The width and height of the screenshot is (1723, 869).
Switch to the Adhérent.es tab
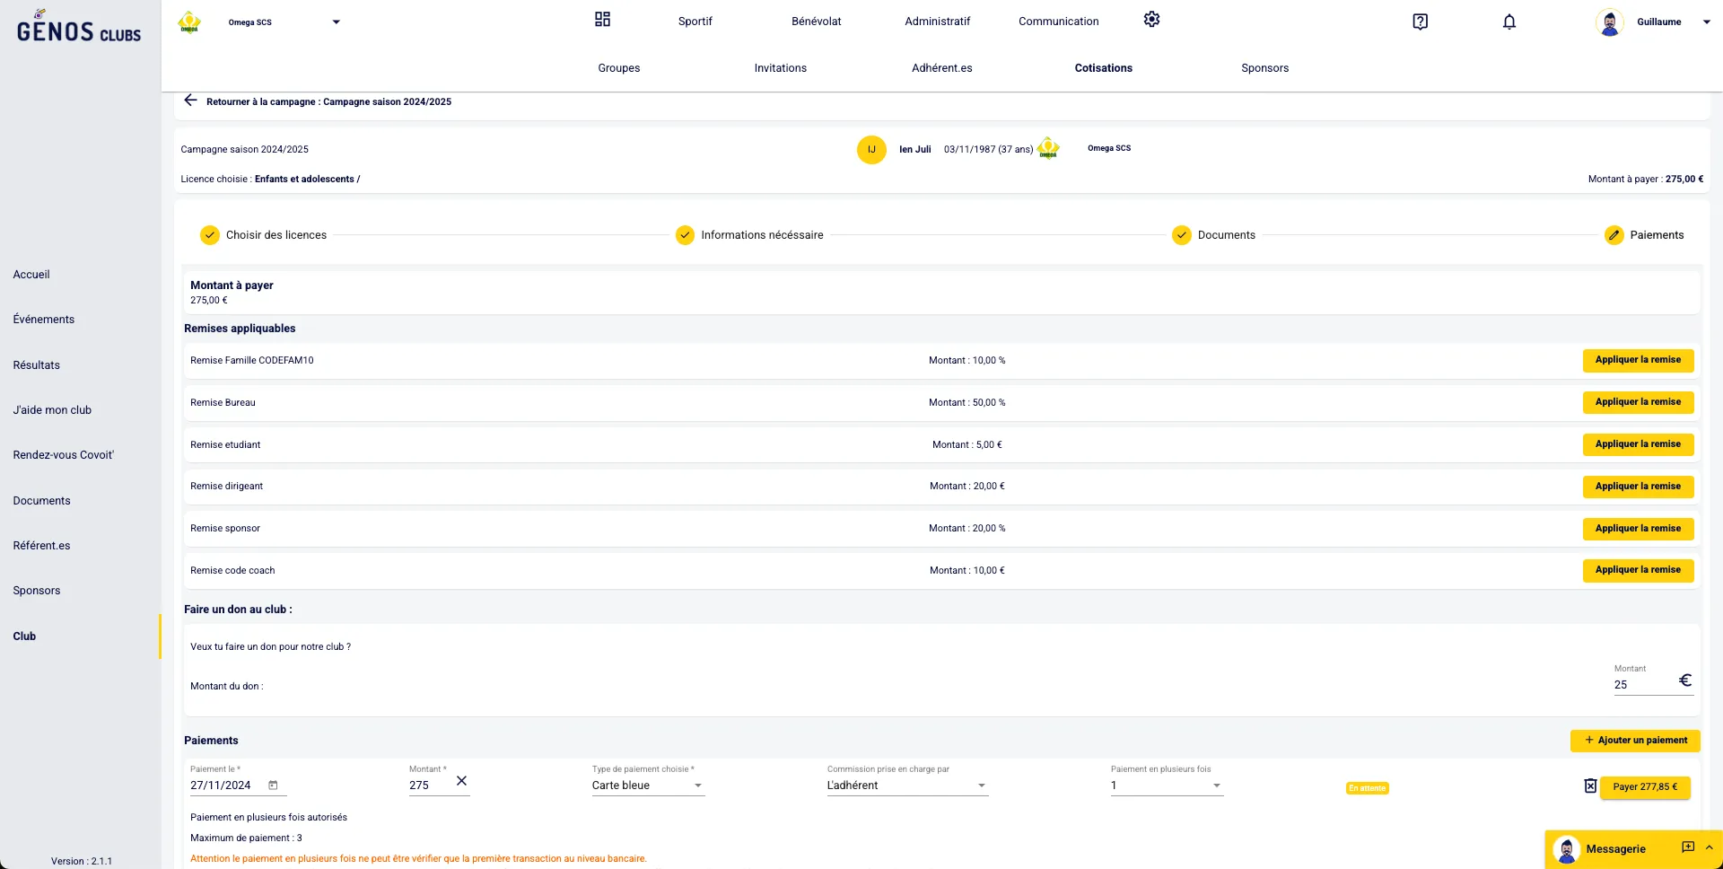coord(941,68)
